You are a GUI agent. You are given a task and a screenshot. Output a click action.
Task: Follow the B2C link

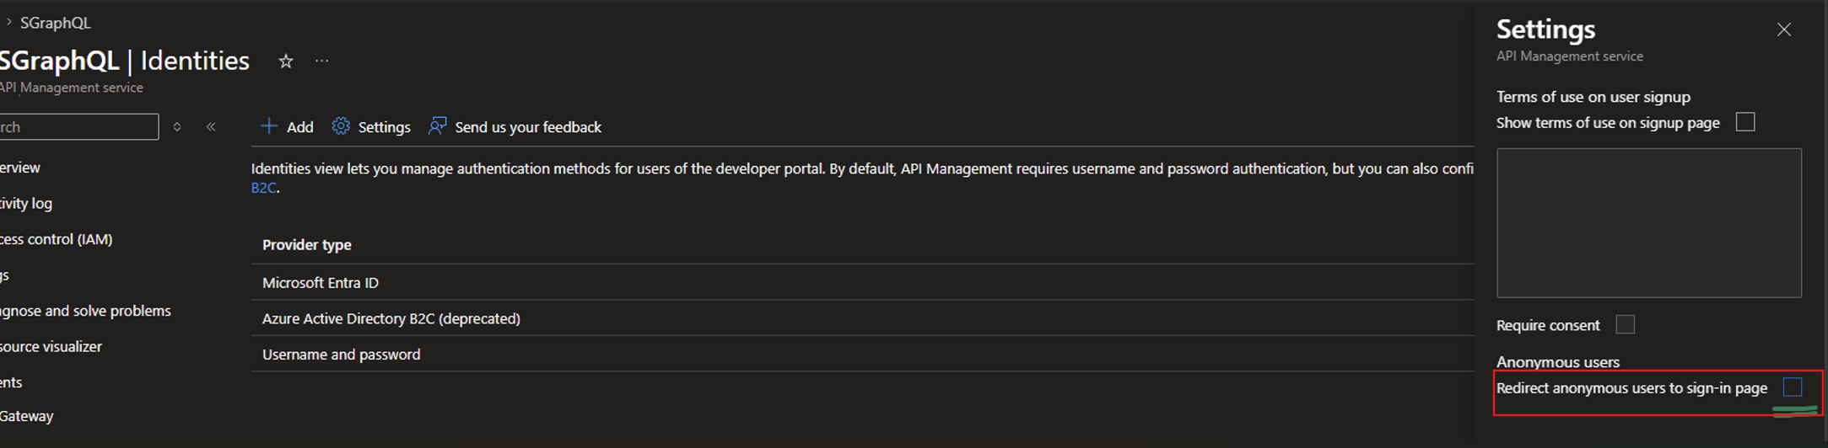(x=263, y=188)
